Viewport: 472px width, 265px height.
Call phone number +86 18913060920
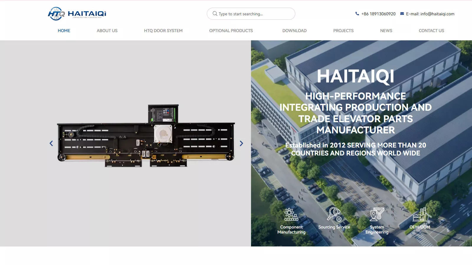(378, 14)
